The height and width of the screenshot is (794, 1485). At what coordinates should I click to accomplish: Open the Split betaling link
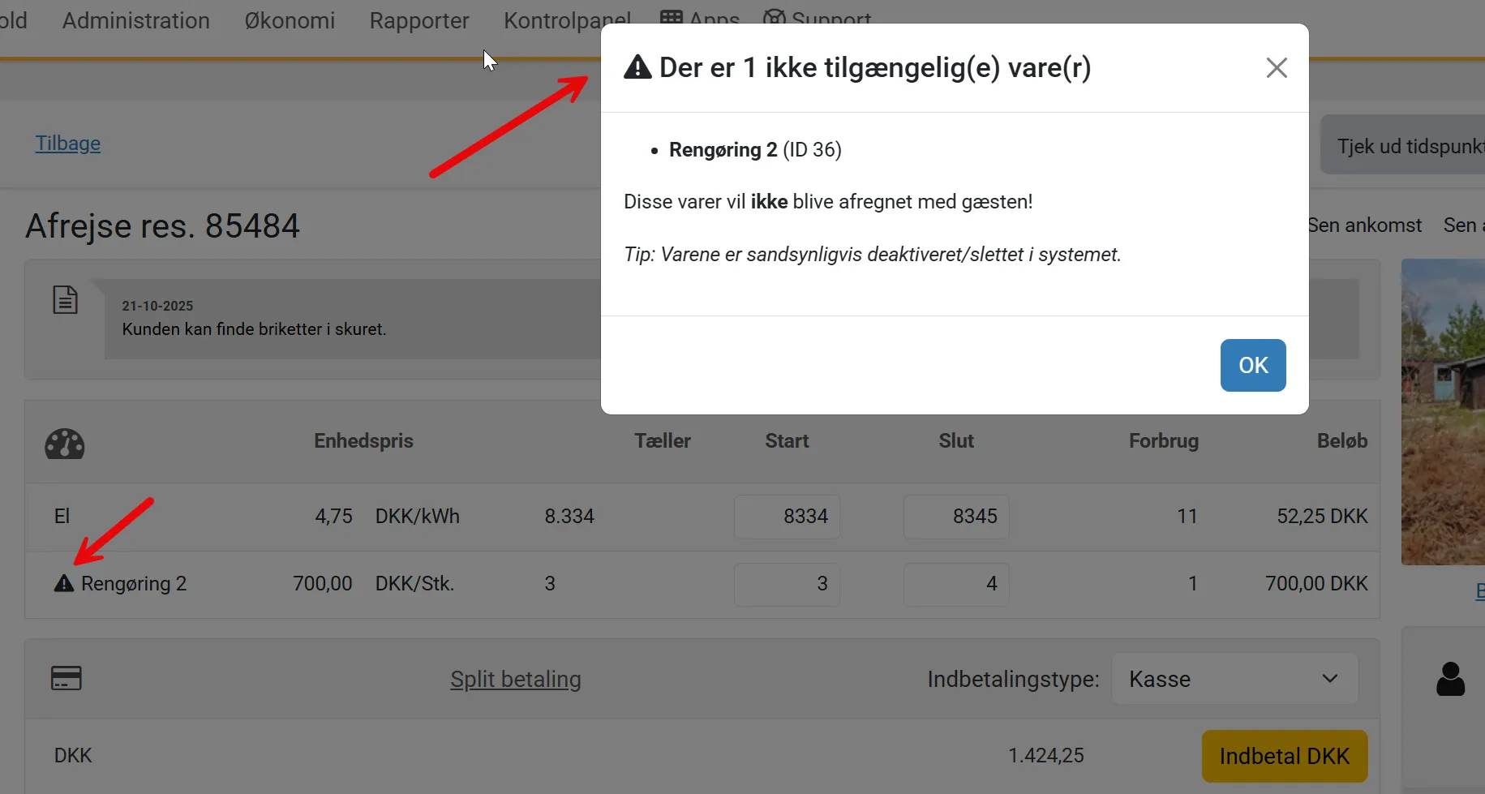click(x=516, y=679)
